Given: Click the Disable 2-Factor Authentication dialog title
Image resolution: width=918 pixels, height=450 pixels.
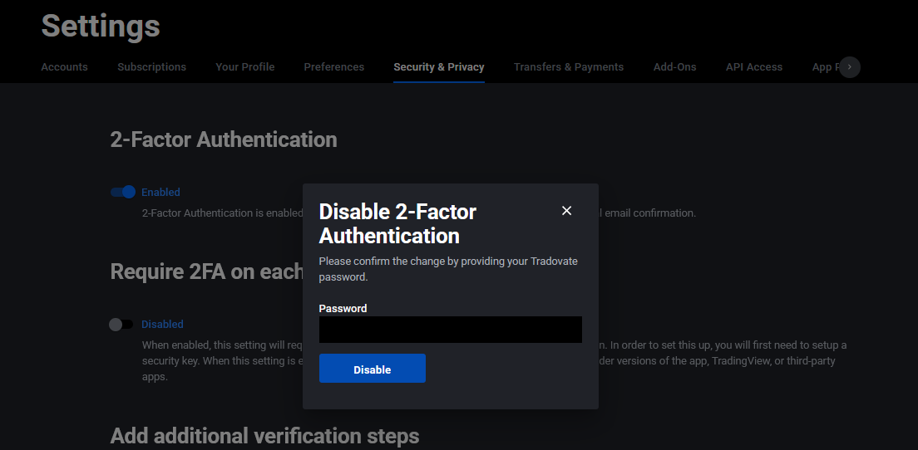Looking at the screenshot, I should pyautogui.click(x=397, y=224).
